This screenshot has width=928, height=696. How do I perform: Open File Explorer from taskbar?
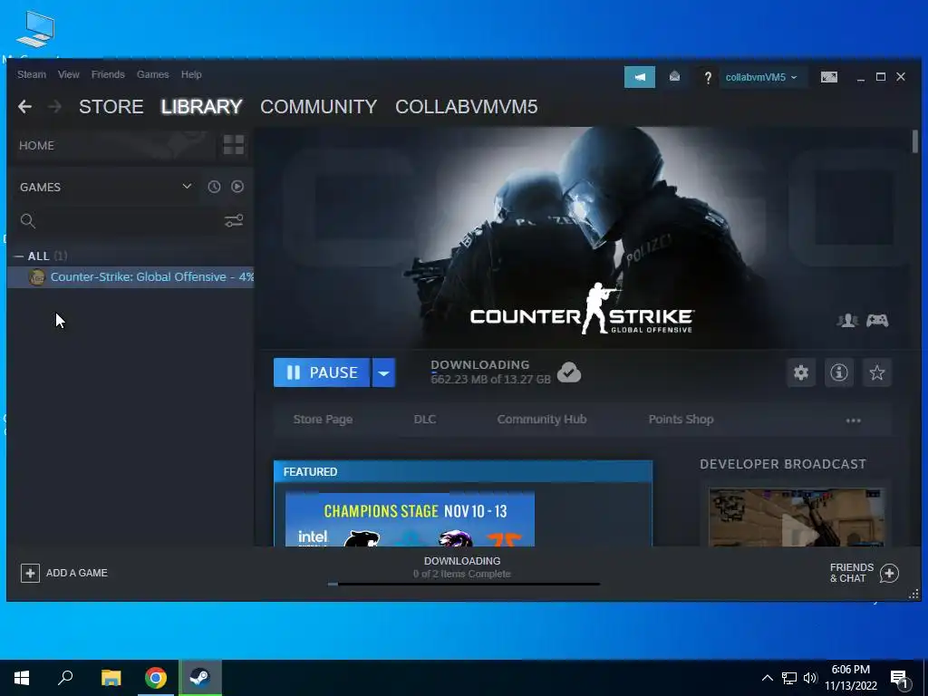pyautogui.click(x=111, y=678)
